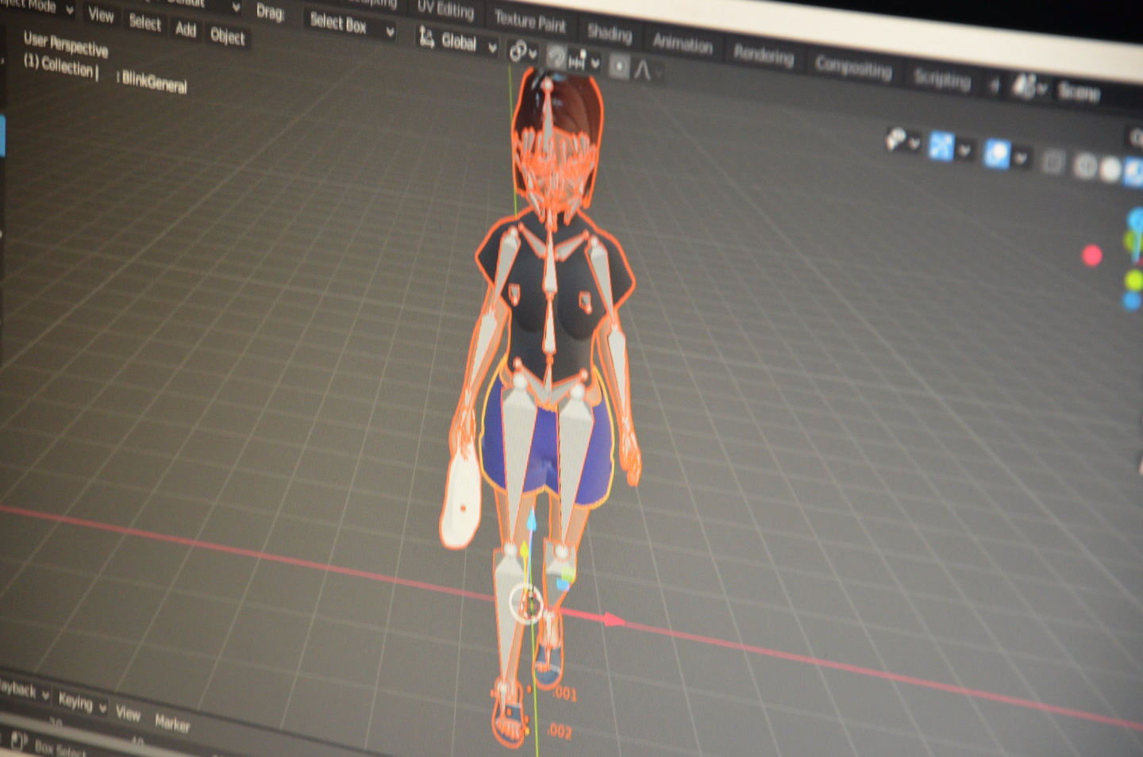Switch to the Texture Paint workspace tab
This screenshot has height=757, width=1143.
point(530,20)
